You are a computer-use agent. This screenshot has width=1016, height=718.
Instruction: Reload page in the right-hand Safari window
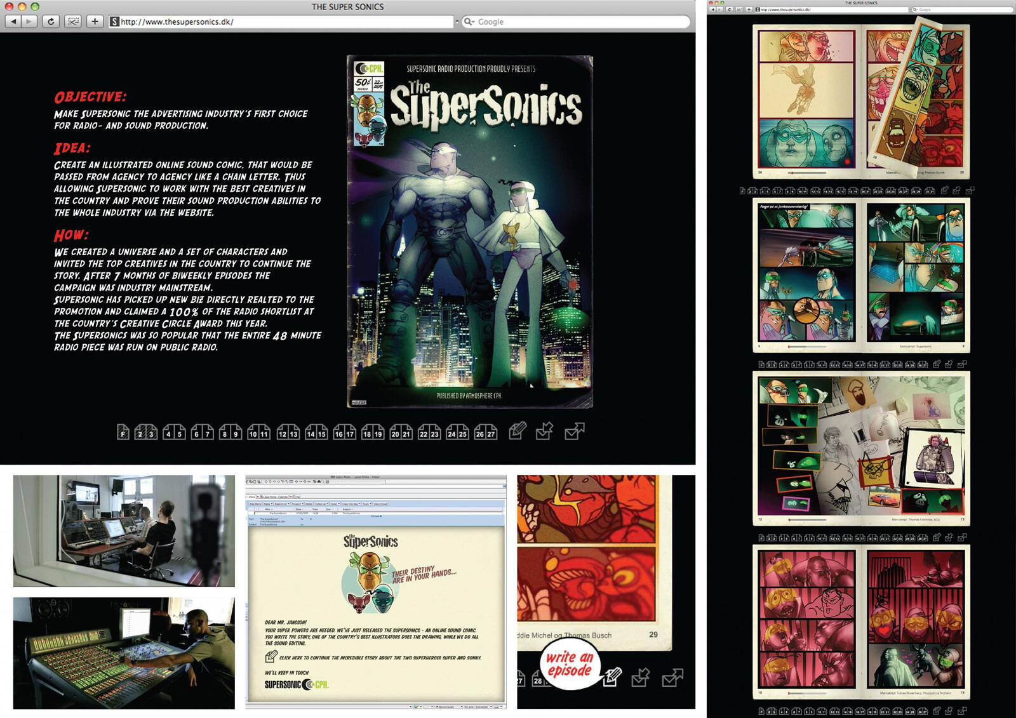point(729,10)
